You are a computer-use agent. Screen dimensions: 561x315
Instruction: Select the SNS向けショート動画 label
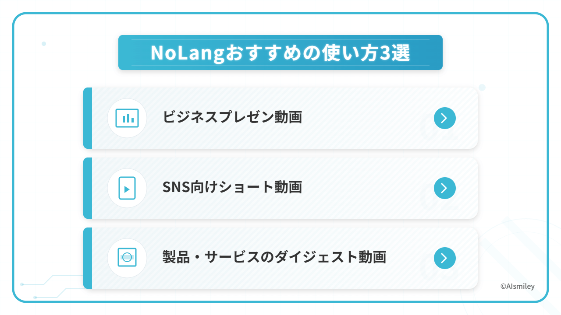(232, 187)
